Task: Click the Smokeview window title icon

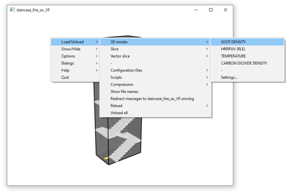Action: click(12, 10)
